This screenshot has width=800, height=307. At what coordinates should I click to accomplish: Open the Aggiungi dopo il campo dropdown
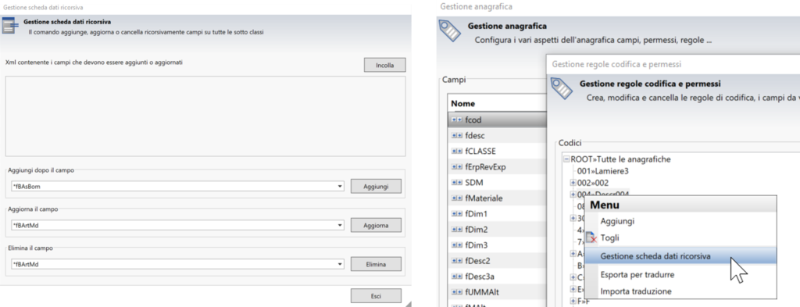pos(341,187)
